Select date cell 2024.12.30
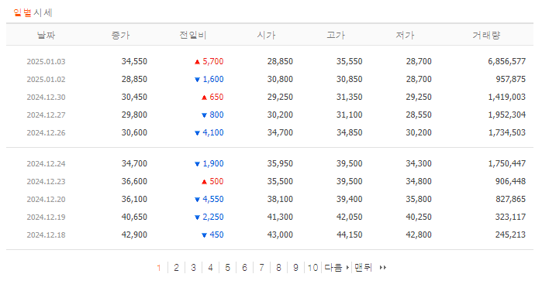The height and width of the screenshot is (298, 542). [46, 98]
